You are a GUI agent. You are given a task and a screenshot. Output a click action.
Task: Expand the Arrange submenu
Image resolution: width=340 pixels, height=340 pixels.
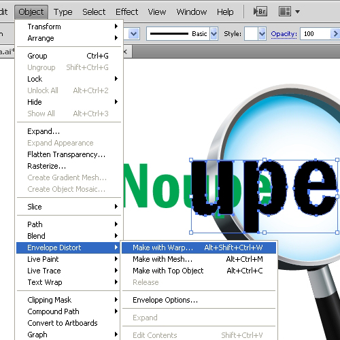pyautogui.click(x=69, y=38)
